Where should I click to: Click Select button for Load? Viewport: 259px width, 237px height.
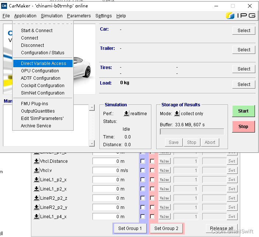tap(244, 85)
